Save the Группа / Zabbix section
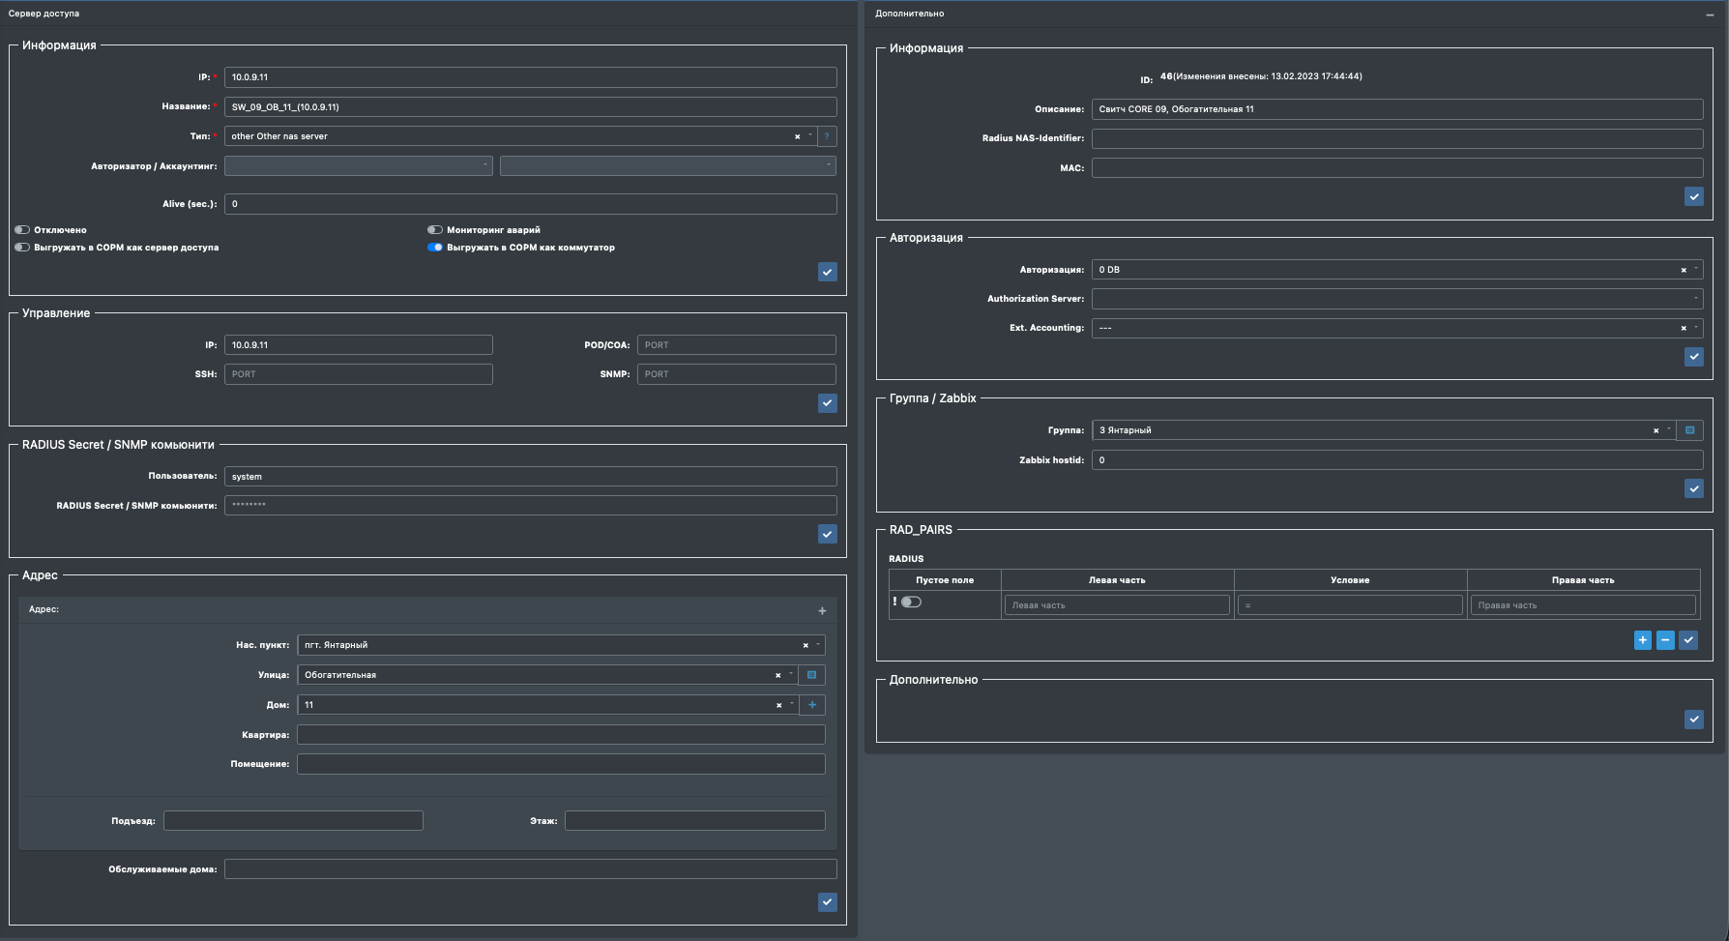The height and width of the screenshot is (941, 1729). pos(1693,488)
